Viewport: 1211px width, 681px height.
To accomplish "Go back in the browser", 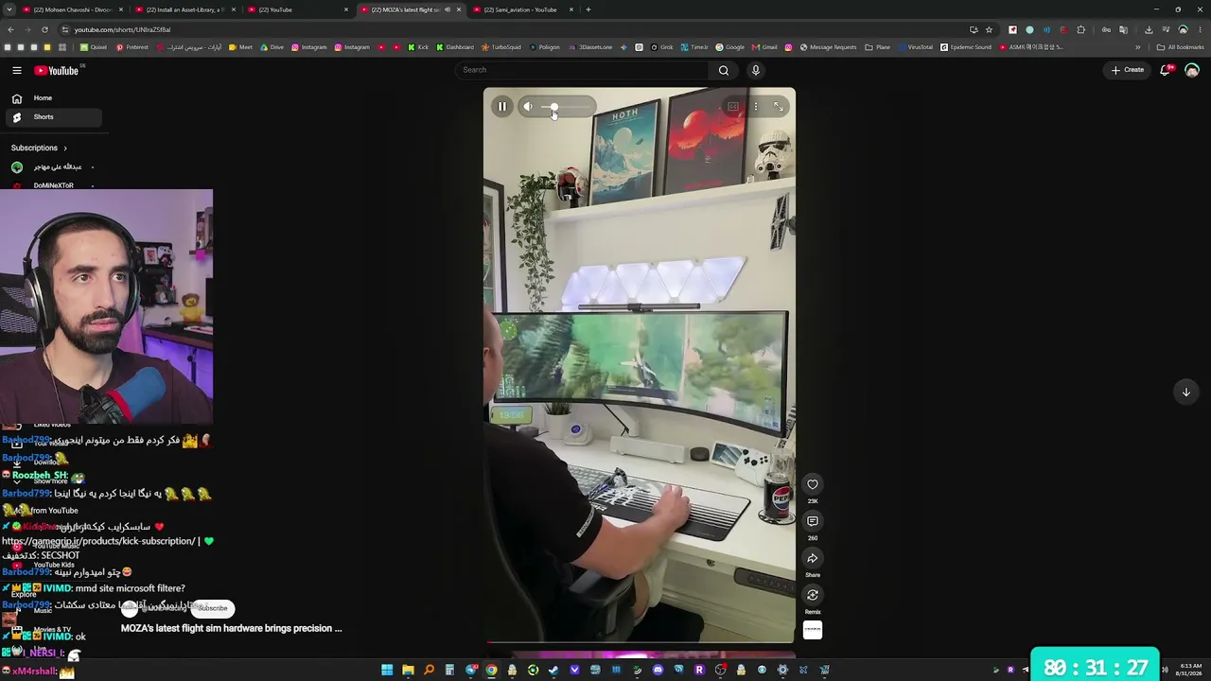I will point(9,29).
